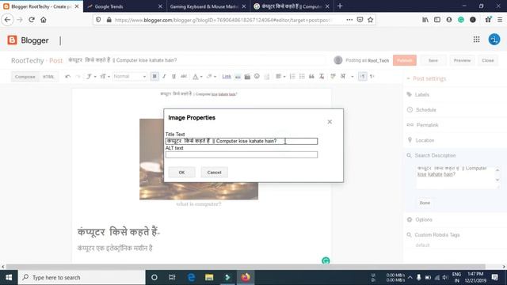
Task: Apply blockquote formatting
Action: click(x=311, y=77)
